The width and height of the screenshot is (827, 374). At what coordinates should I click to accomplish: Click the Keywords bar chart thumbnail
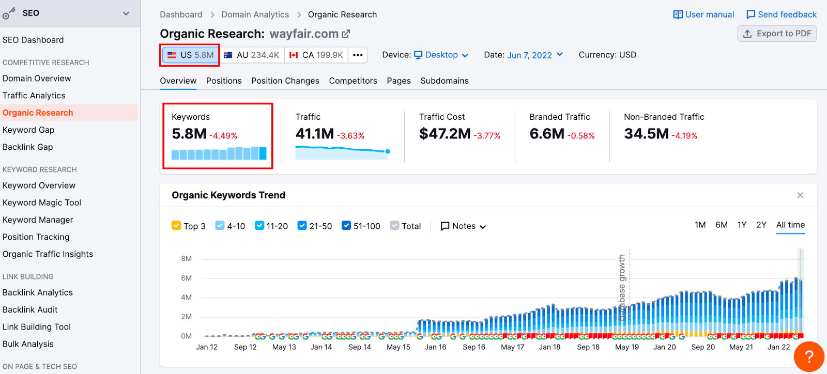click(x=219, y=153)
